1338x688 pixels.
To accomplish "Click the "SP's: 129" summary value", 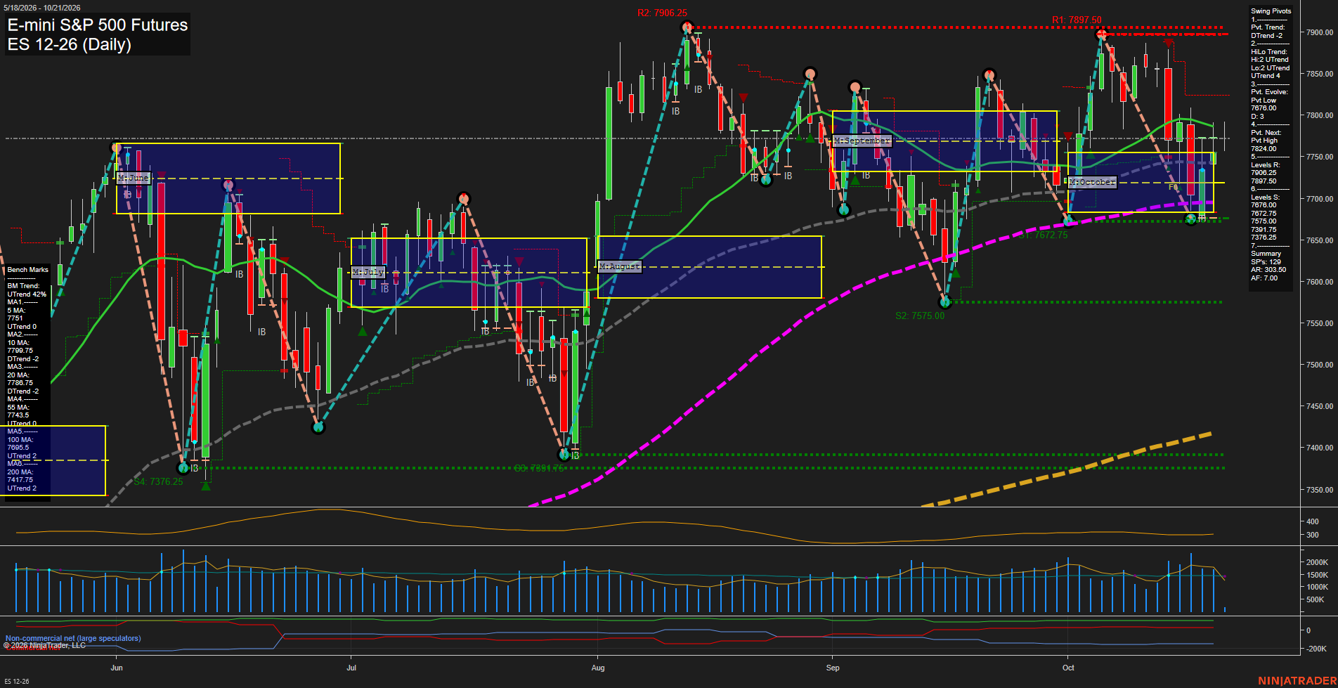I will [1266, 262].
